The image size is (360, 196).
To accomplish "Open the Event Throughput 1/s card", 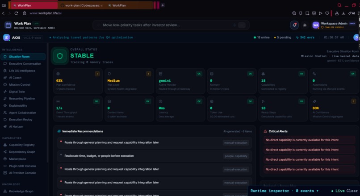I will pyautogui.click(x=78, y=108).
